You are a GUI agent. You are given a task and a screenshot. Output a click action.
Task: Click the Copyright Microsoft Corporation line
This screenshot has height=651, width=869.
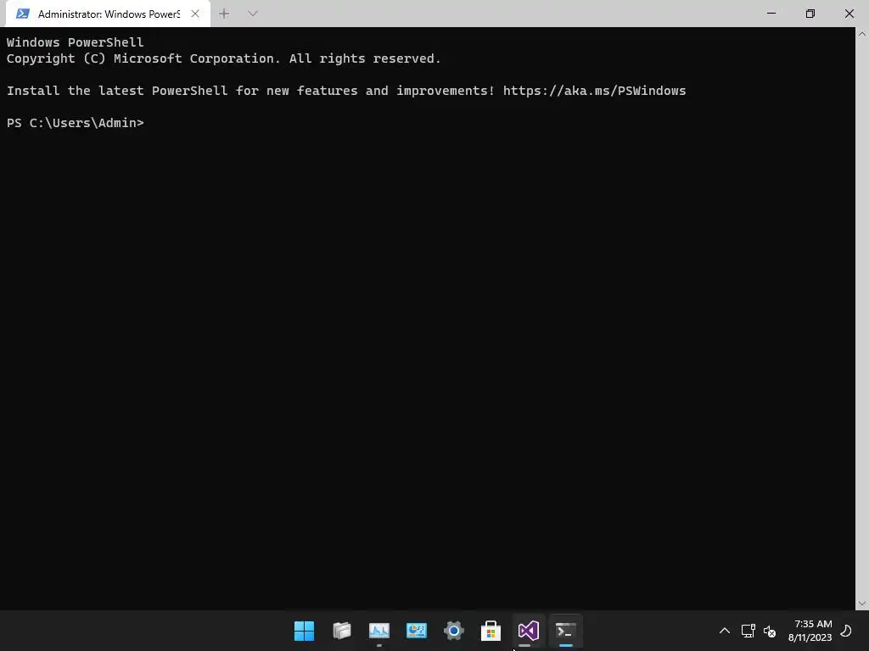coord(224,58)
